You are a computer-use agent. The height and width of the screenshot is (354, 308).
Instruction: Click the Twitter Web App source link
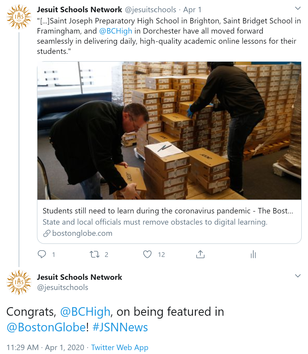(x=120, y=347)
